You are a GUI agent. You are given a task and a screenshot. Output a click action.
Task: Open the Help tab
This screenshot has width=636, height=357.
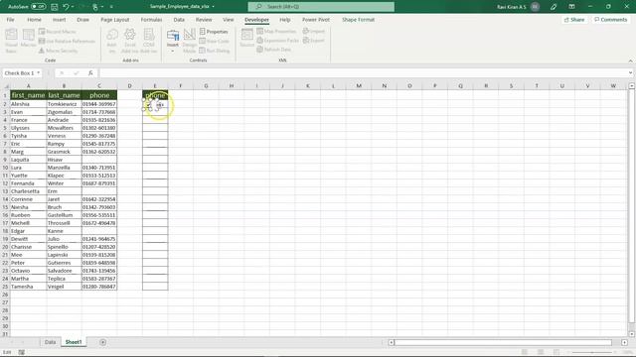[x=285, y=20]
